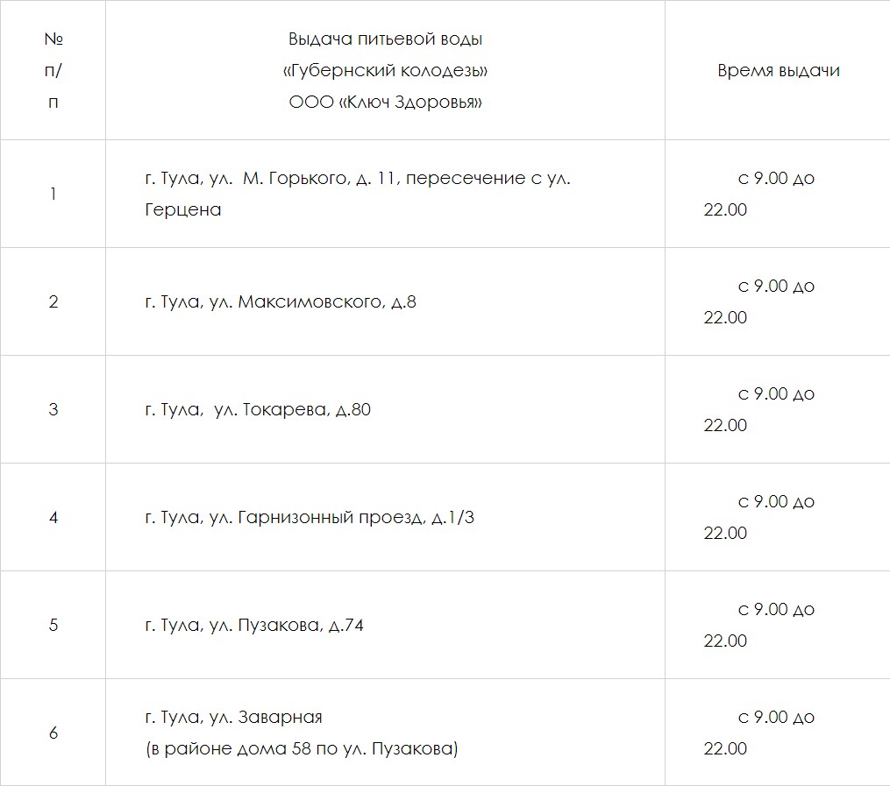Click the "ООО «Ключ Здоровья»" header line
The width and height of the screenshot is (890, 786).
[x=385, y=103]
